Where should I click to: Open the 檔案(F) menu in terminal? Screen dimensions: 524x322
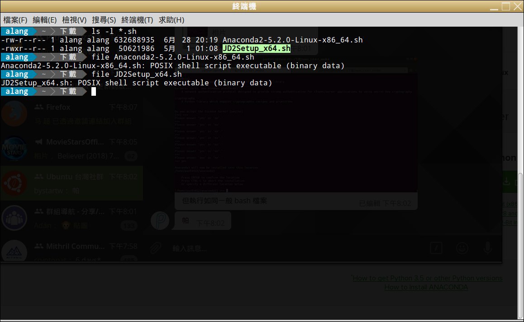(15, 20)
